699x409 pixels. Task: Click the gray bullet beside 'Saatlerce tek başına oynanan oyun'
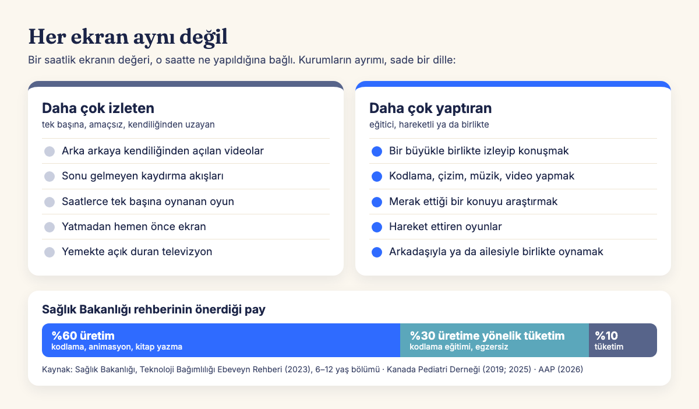click(50, 202)
